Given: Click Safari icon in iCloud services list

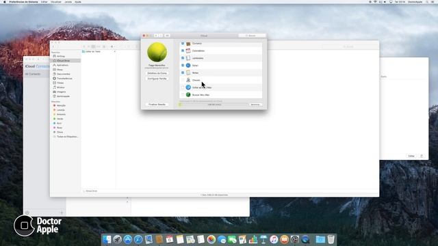Looking at the screenshot, I should pos(188,66).
